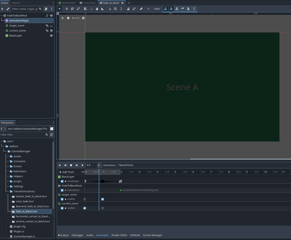Toggle the modulate track enabled checkbox
The height and width of the screenshot is (240, 291).
[62, 181]
